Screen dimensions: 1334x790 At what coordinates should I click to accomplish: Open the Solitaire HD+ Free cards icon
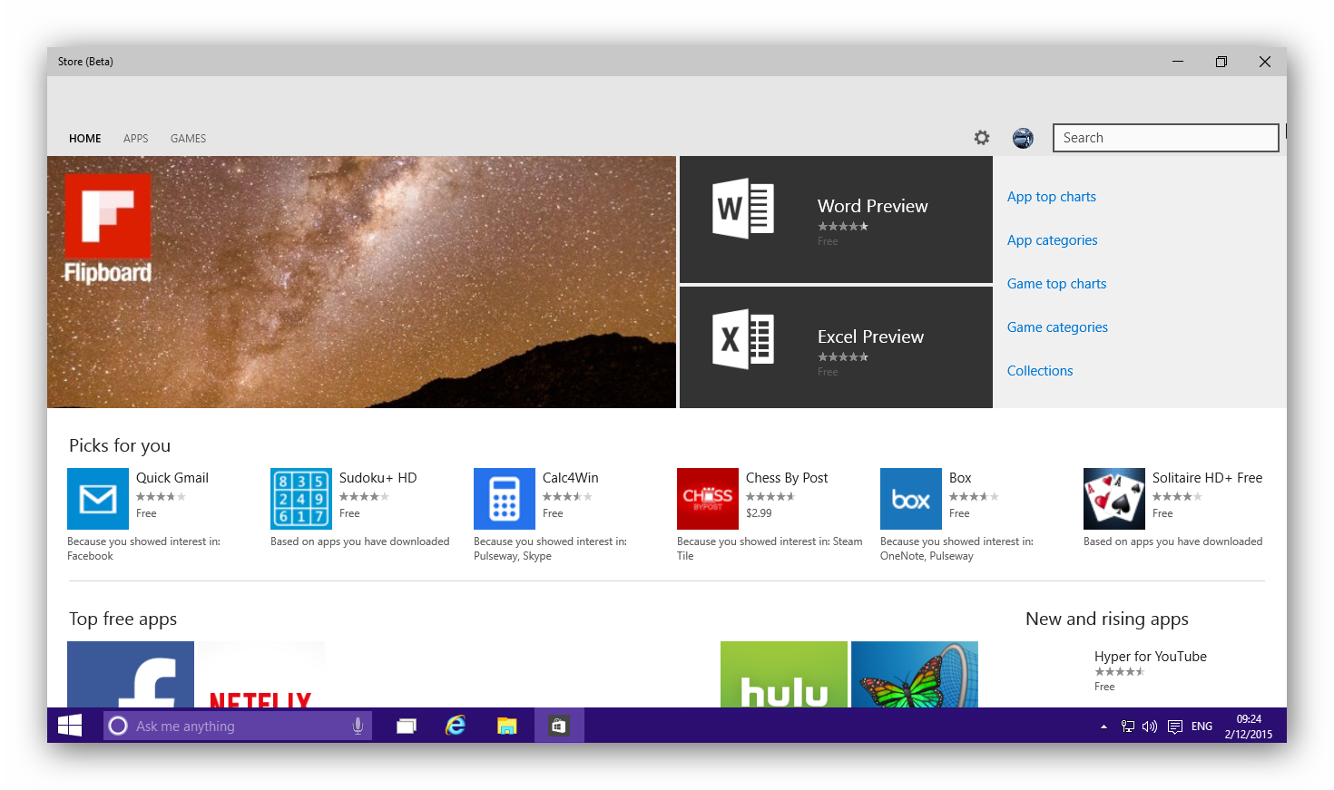tap(1114, 499)
